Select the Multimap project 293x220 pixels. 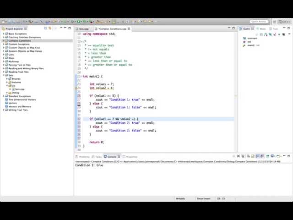pos(14,61)
